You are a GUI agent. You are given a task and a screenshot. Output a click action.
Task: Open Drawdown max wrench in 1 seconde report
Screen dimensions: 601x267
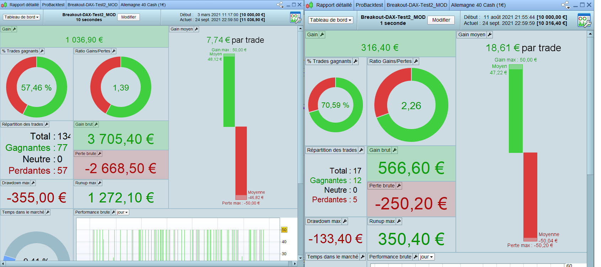(345, 221)
